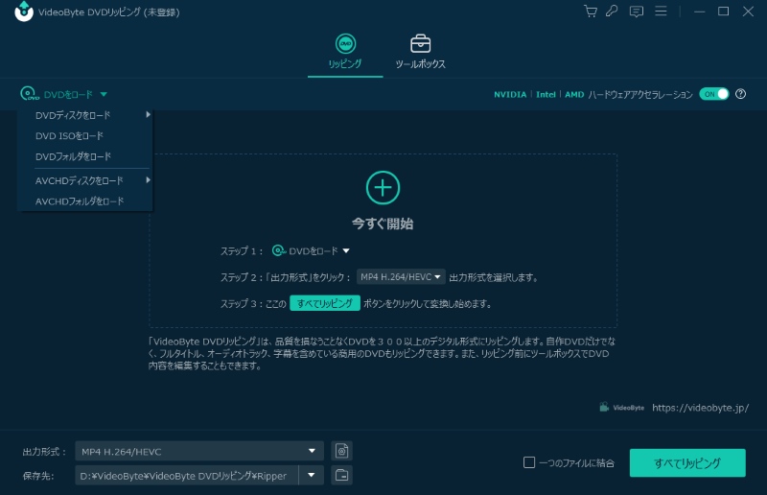Expand DVDディスクをロード submenu
Image resolution: width=767 pixels, height=495 pixels.
[x=84, y=115]
